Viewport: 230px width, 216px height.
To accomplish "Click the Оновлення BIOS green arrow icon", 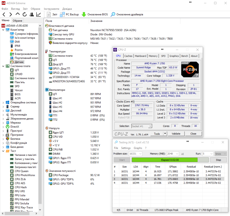I will pos(84,14).
